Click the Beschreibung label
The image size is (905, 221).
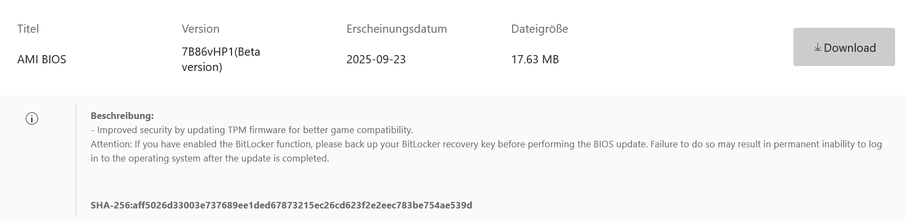122,116
